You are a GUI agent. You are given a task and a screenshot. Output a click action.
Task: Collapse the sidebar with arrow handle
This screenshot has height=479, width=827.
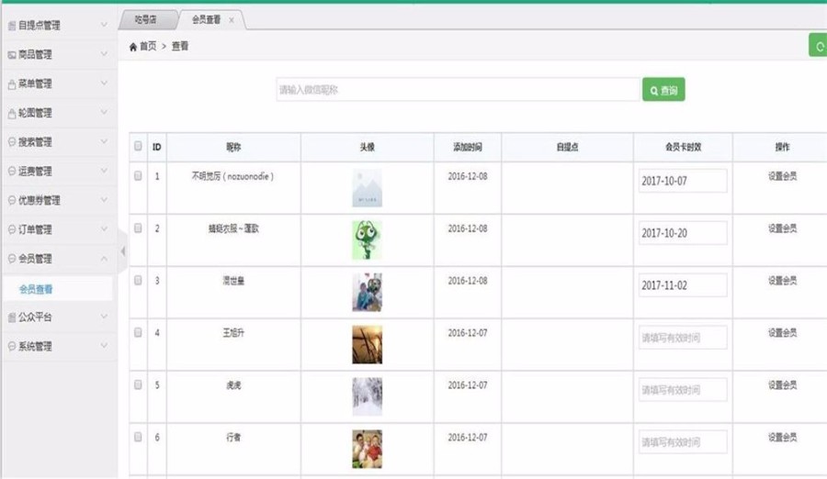(123, 251)
